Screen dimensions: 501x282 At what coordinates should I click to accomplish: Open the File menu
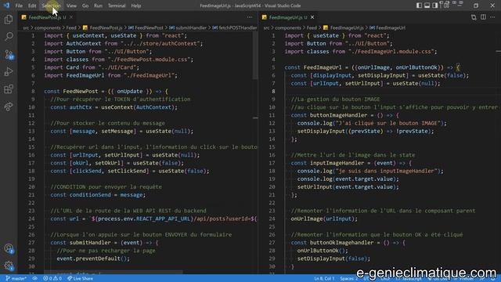[19, 5]
